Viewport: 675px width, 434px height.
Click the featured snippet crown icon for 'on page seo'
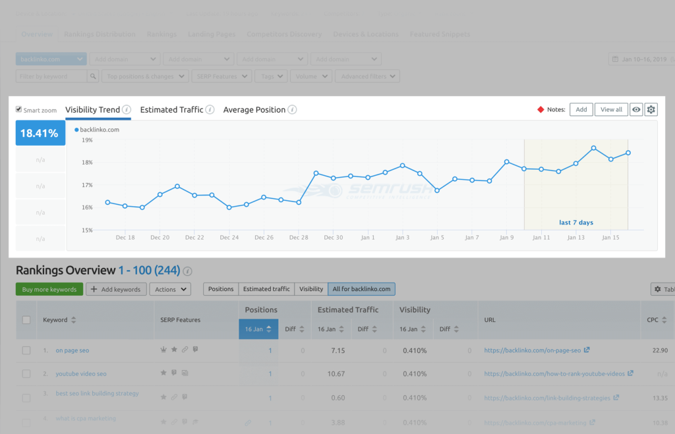(x=163, y=350)
